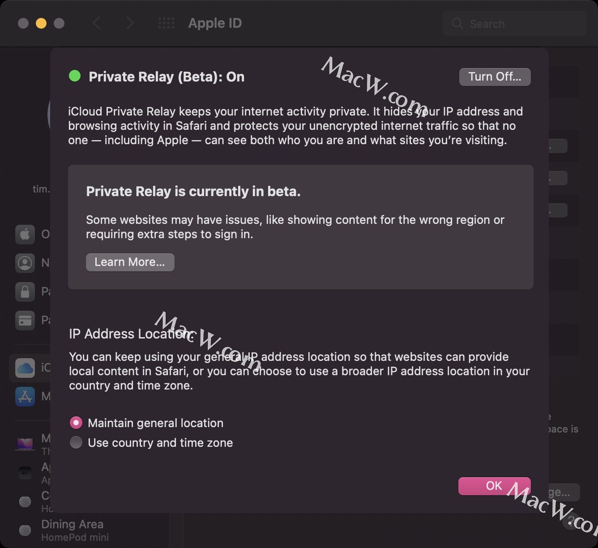Click HomePod mini label

[75, 538]
